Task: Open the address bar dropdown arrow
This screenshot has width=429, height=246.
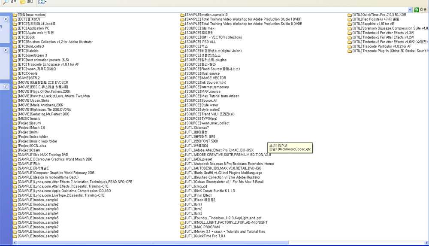Action: pos(410,9)
